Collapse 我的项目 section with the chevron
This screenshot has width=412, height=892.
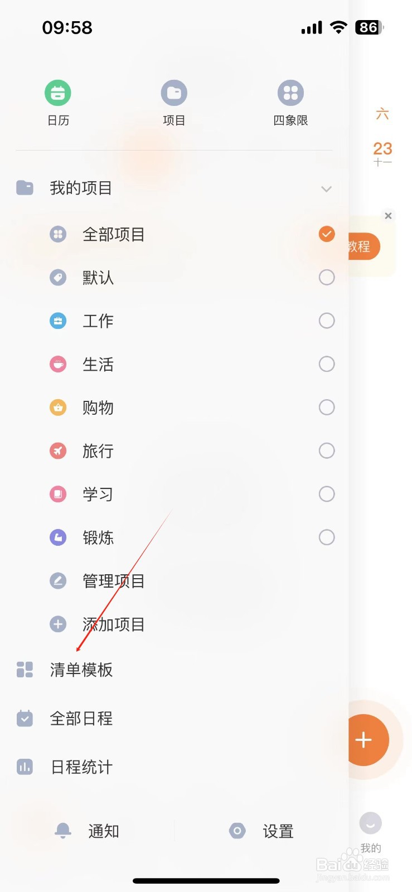(327, 189)
